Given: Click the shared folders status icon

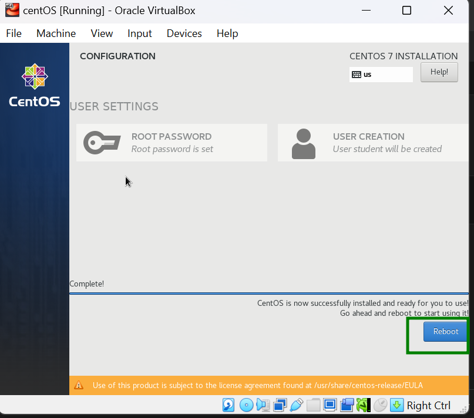Looking at the screenshot, I should click(314, 405).
